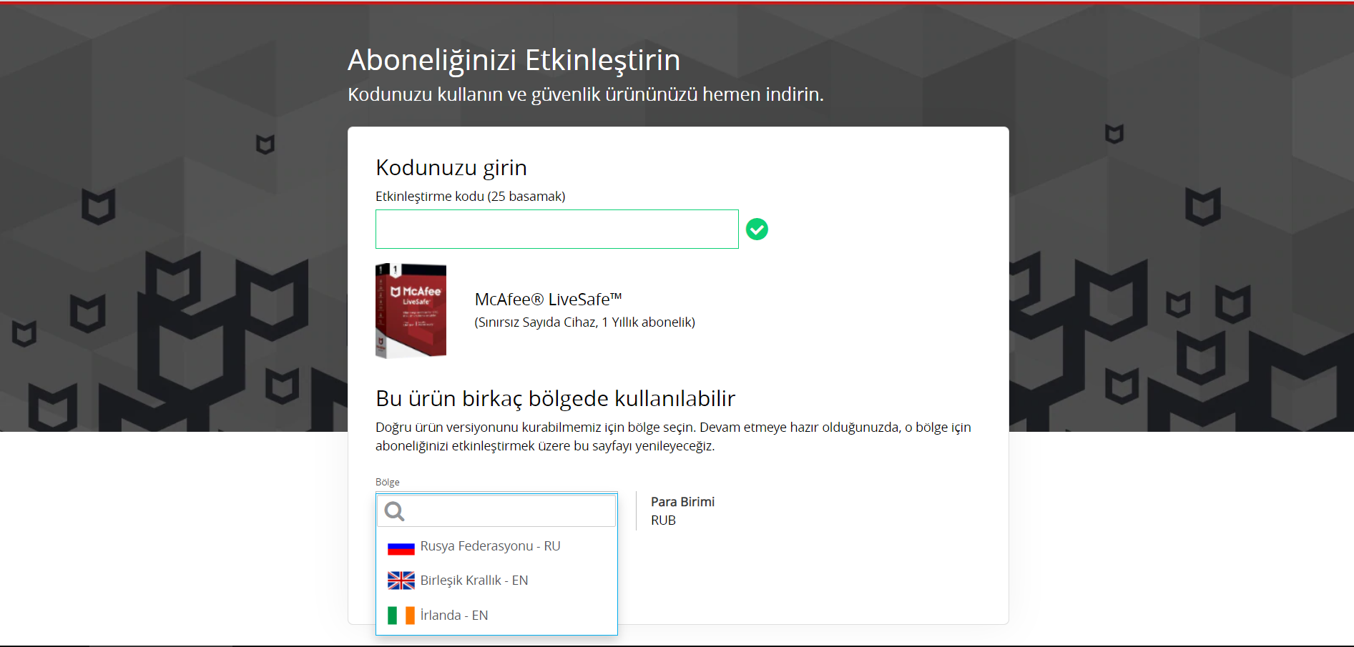The image size is (1354, 647).
Task: Click the 'Para Birimi' label
Action: [x=682, y=502]
